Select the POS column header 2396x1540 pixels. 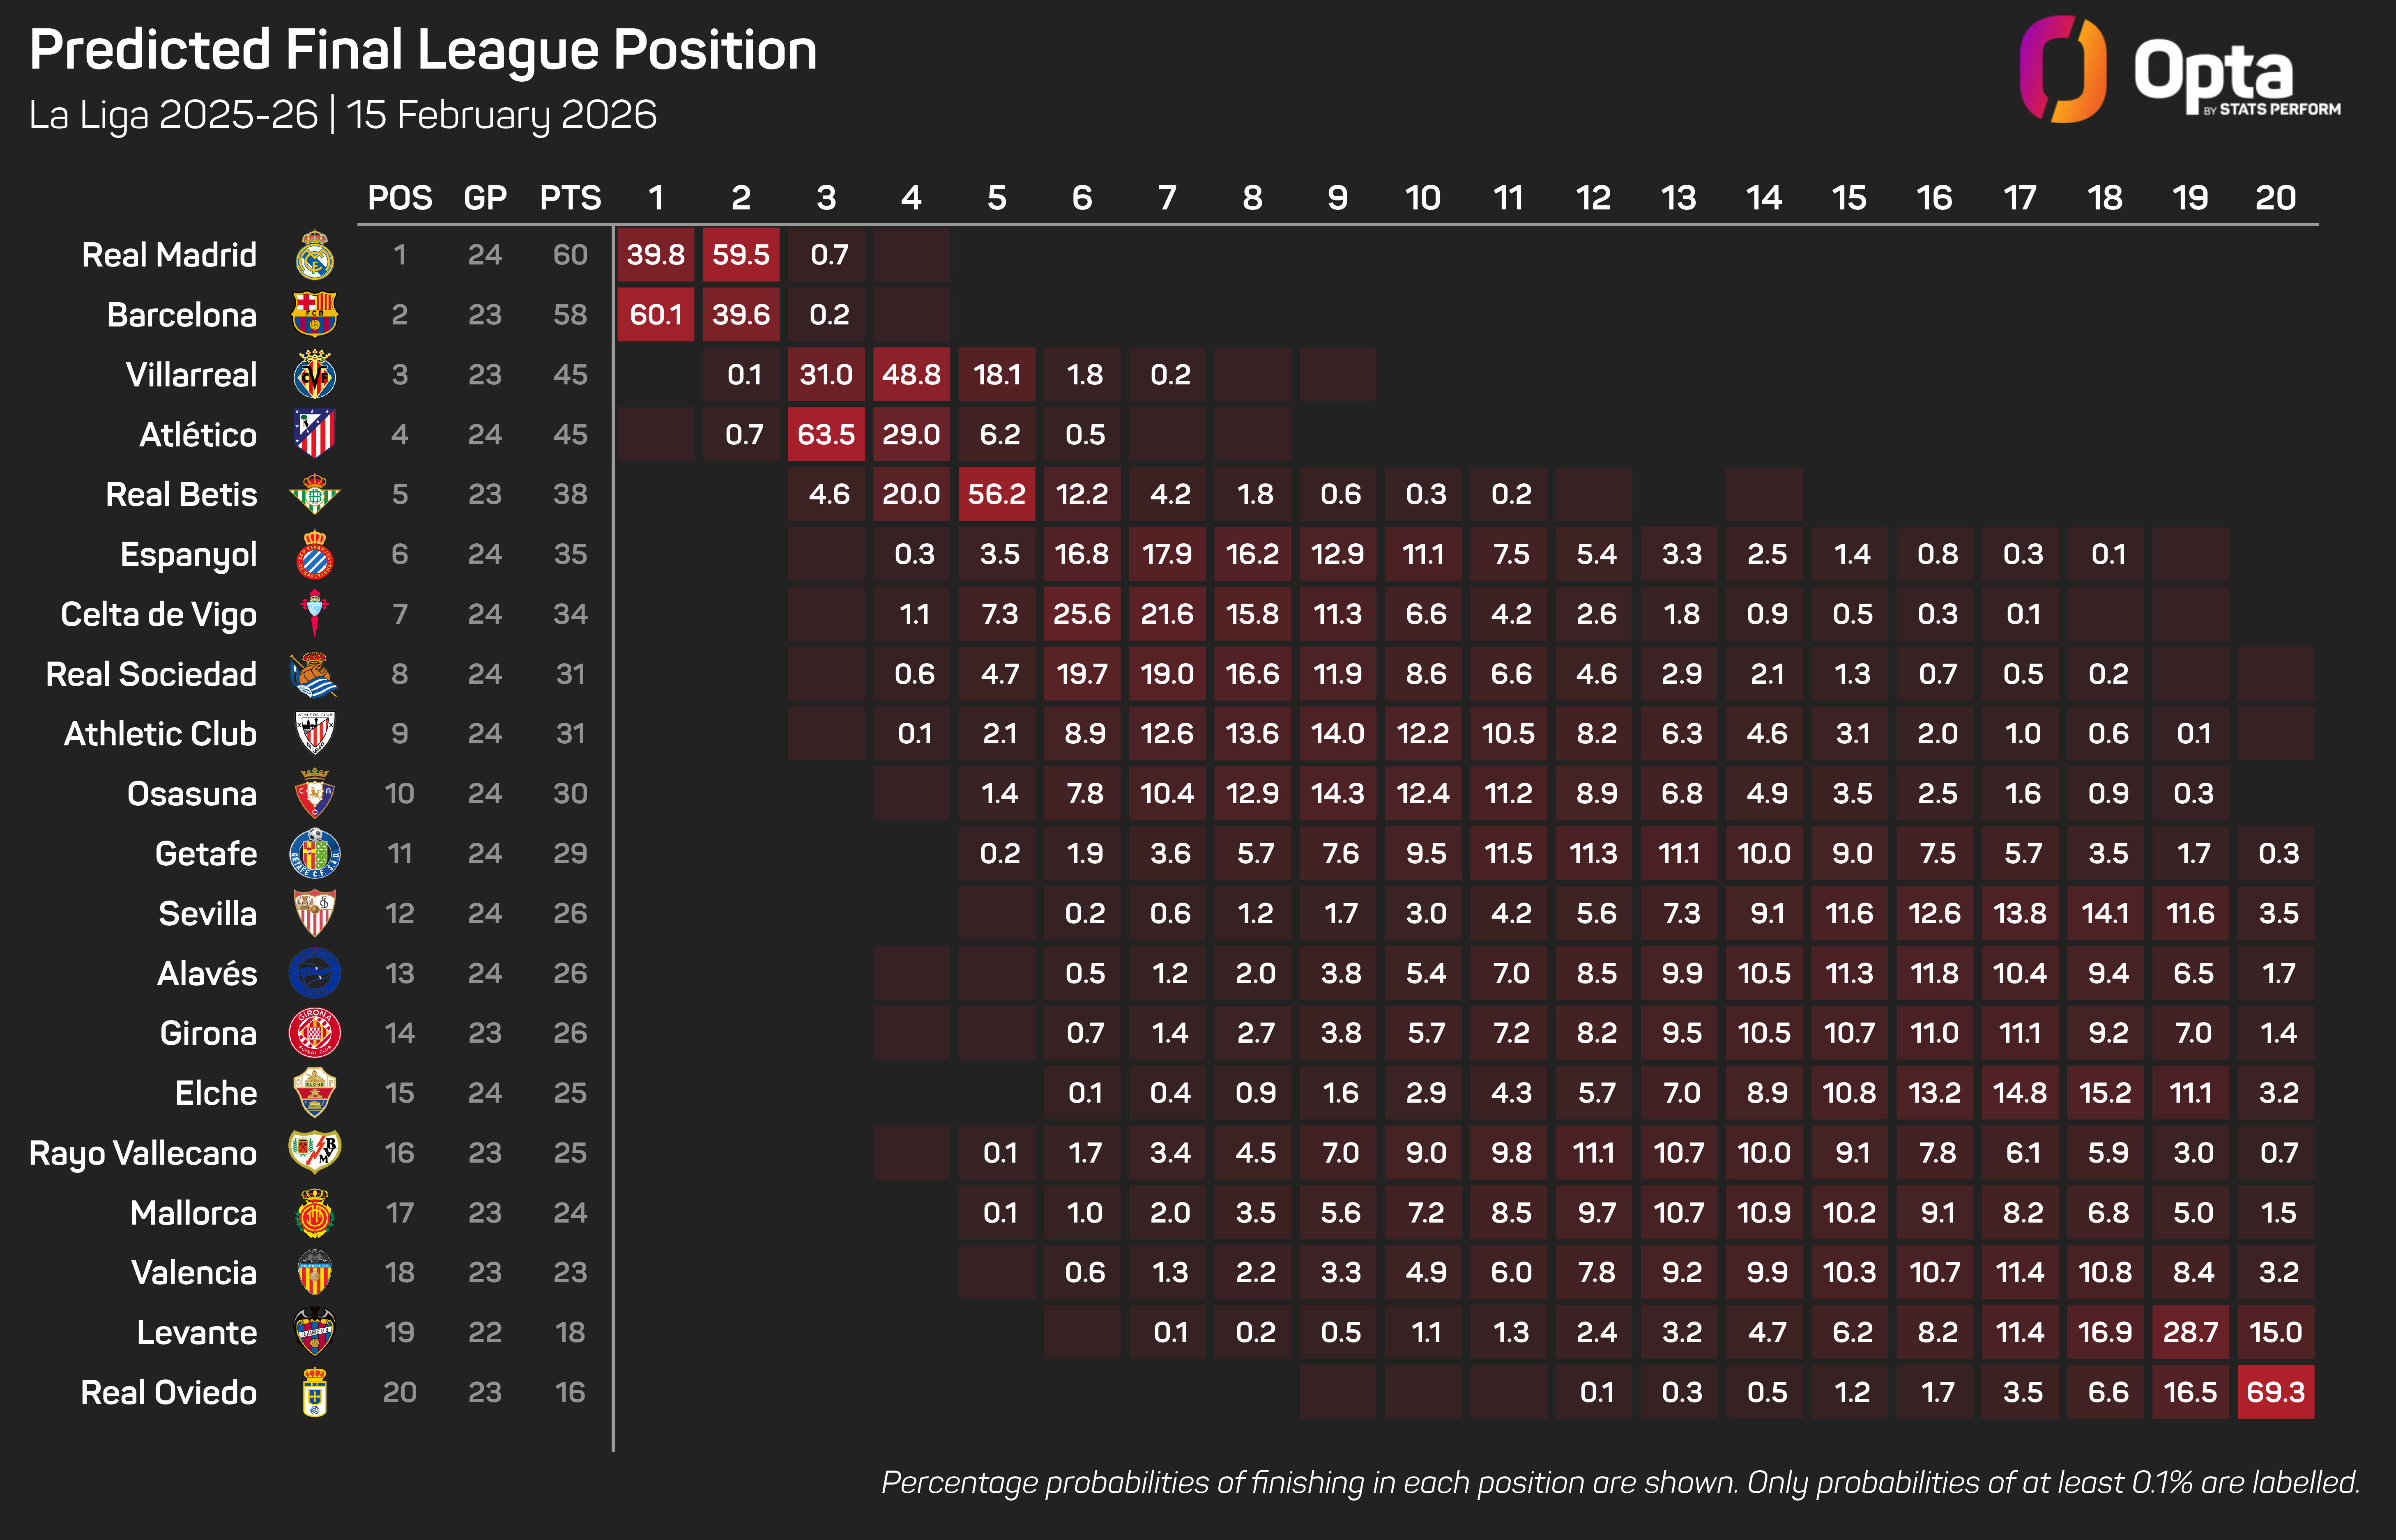(x=400, y=198)
